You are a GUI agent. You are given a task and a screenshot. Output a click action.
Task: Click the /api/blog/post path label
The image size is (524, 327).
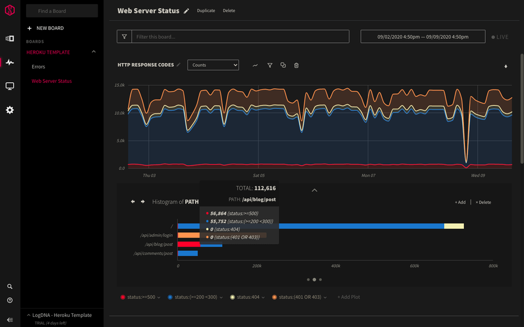tap(159, 244)
